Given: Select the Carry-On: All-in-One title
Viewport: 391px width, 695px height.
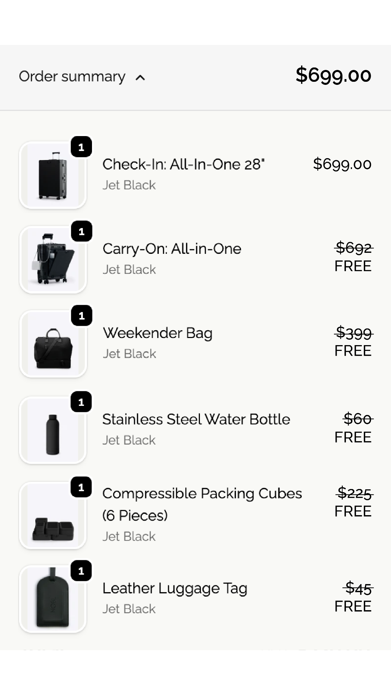Looking at the screenshot, I should 172,249.
